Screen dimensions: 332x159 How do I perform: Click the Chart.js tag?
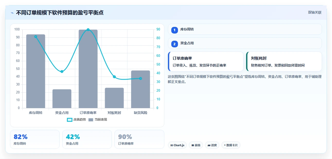tap(177, 145)
